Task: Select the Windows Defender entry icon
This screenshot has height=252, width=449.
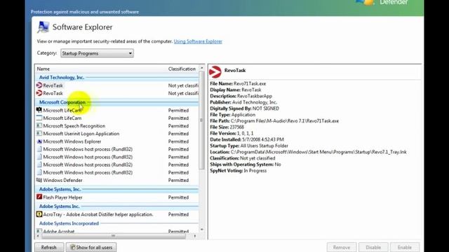Action: tap(39, 180)
